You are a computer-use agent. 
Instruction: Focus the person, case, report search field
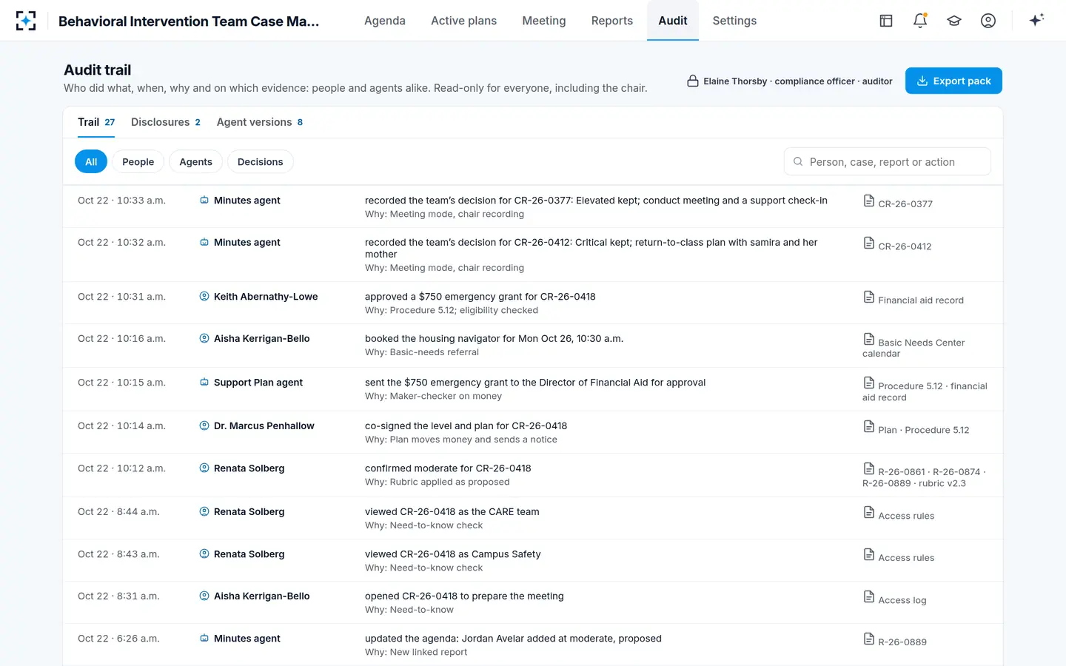point(888,161)
